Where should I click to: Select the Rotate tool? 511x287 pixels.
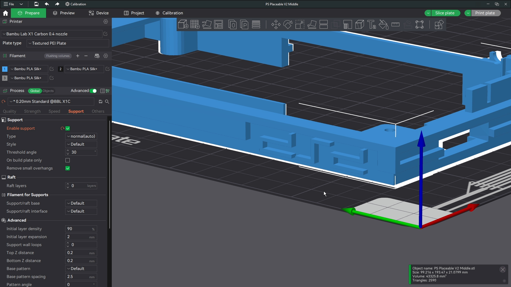(x=288, y=25)
